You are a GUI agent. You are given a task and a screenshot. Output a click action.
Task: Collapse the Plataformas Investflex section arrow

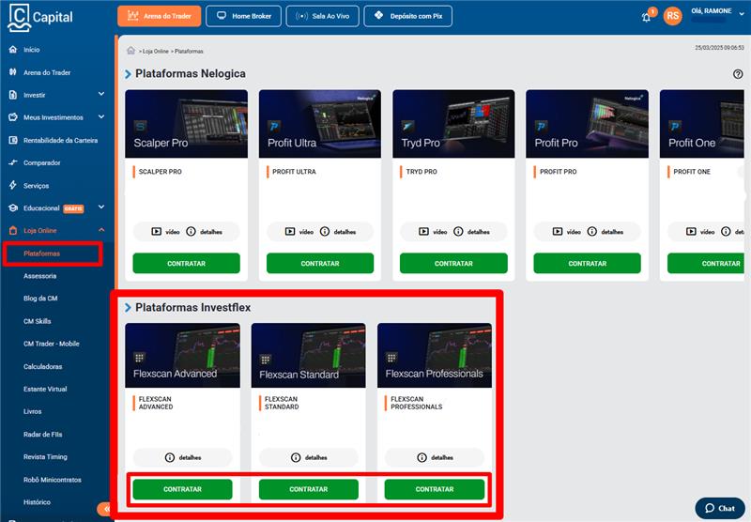click(x=128, y=307)
